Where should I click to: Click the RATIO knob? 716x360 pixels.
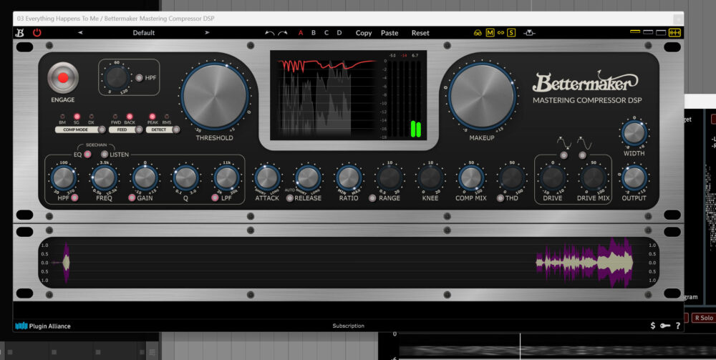[x=349, y=178]
